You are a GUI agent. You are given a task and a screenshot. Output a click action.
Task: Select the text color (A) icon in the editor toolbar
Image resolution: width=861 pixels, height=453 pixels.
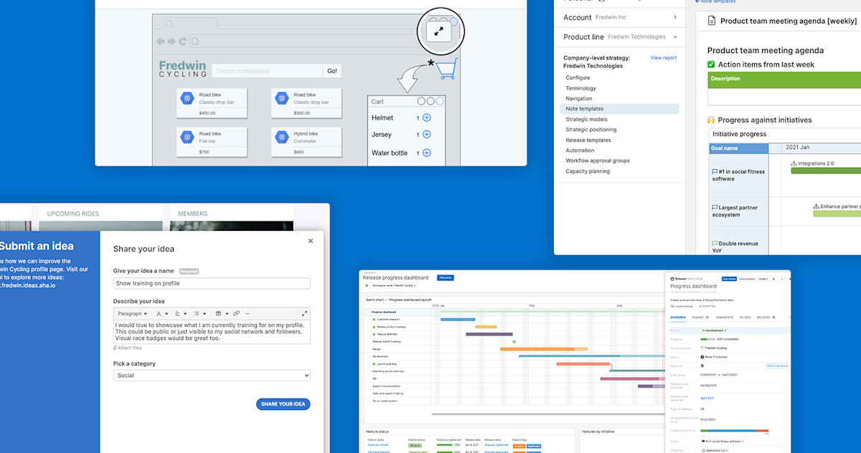click(x=159, y=313)
